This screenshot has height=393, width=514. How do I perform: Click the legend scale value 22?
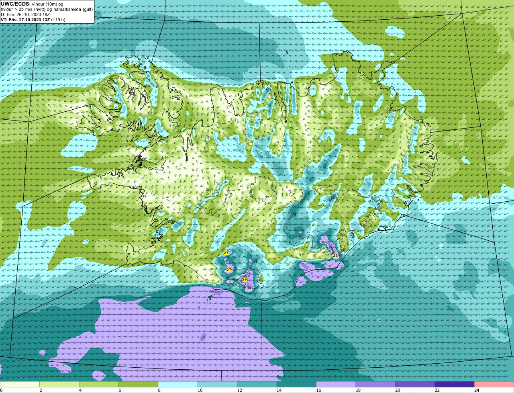point(437,390)
